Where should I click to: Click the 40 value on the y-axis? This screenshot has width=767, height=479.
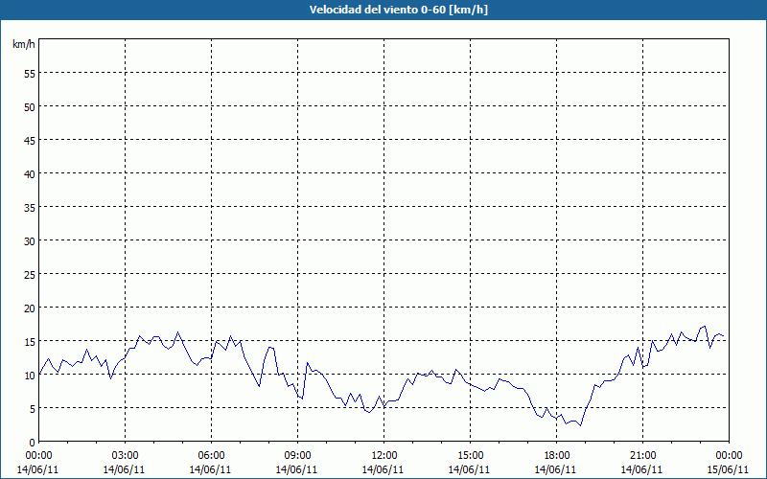(30, 174)
